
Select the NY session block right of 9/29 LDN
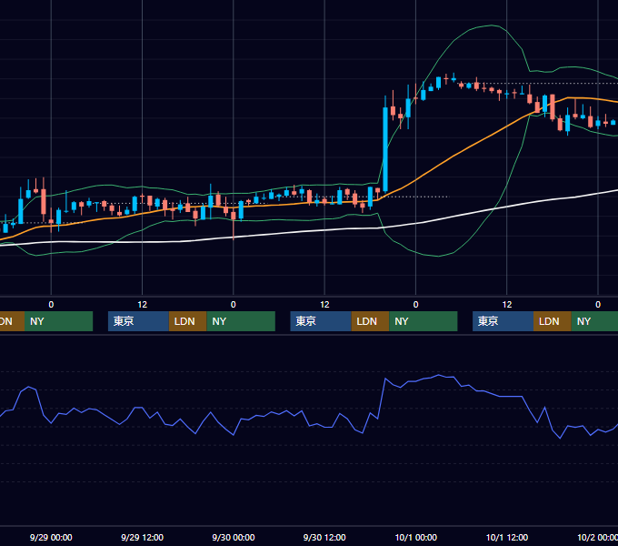pos(241,321)
